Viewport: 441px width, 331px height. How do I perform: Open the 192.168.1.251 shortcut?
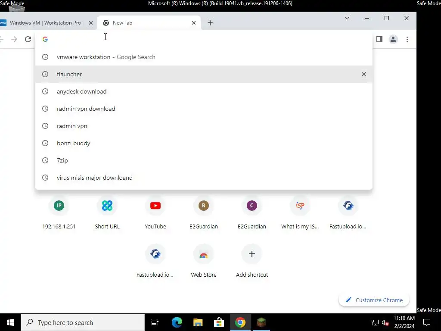[59, 213]
